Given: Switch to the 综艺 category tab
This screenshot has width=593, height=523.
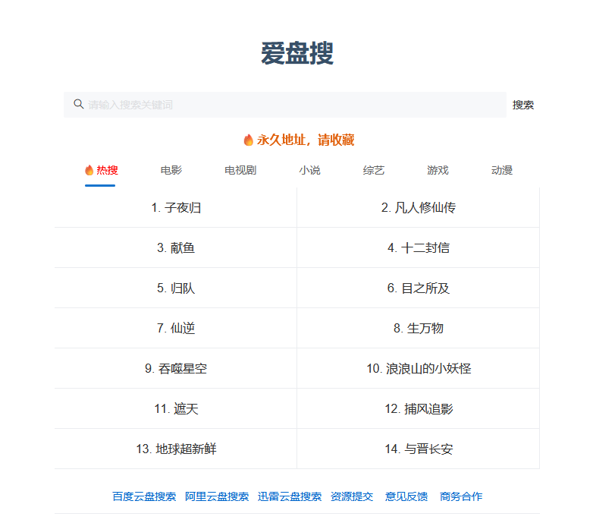Looking at the screenshot, I should click(x=374, y=170).
